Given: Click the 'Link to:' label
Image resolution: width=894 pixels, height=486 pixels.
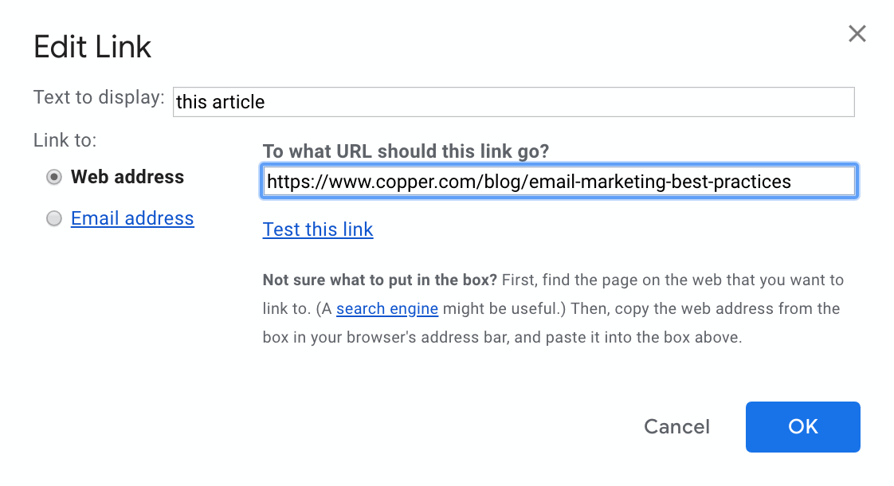Looking at the screenshot, I should (65, 140).
